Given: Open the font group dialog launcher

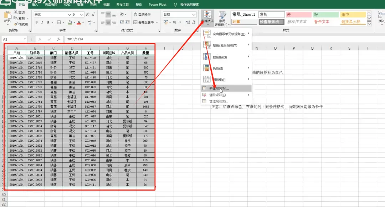Looking at the screenshot, I should click(x=96, y=31).
